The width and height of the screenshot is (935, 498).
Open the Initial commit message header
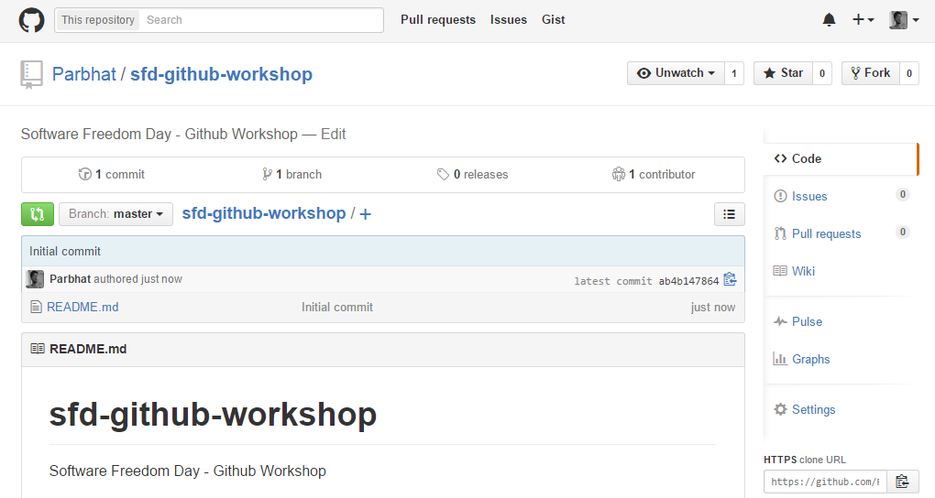[x=65, y=252]
